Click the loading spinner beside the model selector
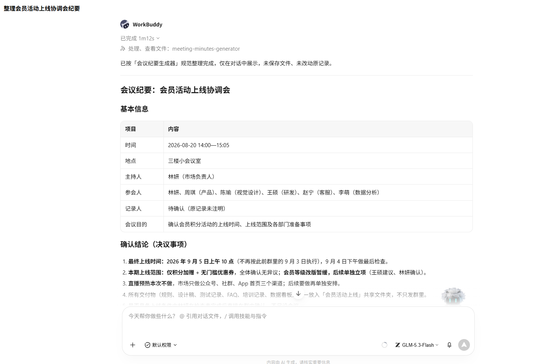The width and height of the screenshot is (548, 364). point(385,345)
